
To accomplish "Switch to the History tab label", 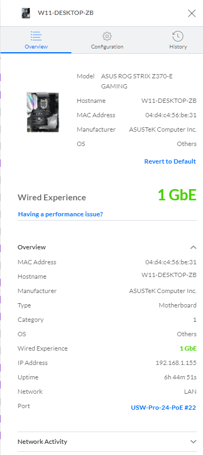I will coord(178,47).
